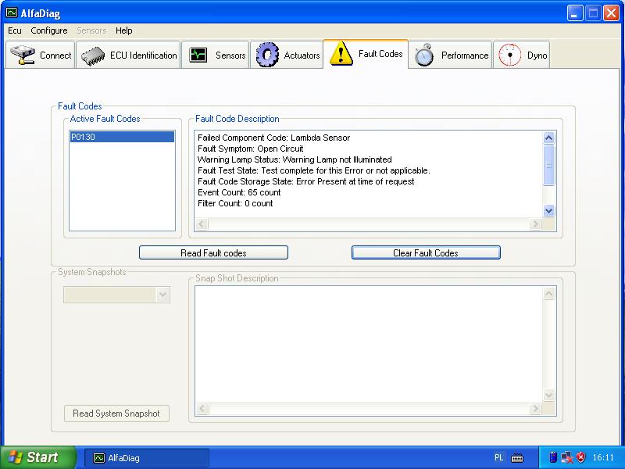Click the Connect tab icon
The height and width of the screenshot is (469, 625).
[23, 55]
